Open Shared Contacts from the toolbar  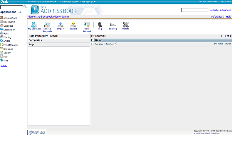[x=47, y=25]
